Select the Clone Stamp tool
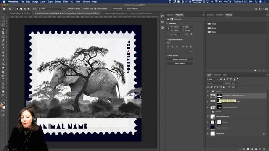Screen dimensions: 269x151 point(3,52)
